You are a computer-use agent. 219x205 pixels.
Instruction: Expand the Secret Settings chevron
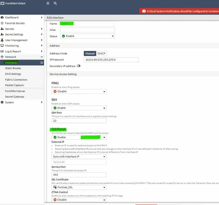(42, 34)
